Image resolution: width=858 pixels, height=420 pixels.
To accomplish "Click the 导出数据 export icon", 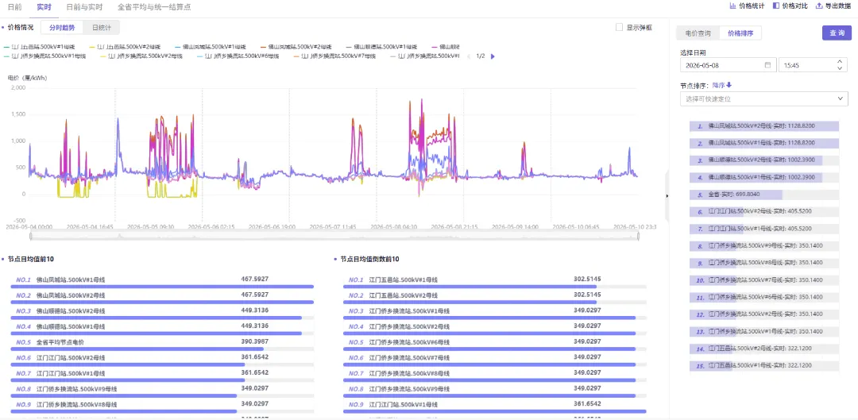I will 819,6.
